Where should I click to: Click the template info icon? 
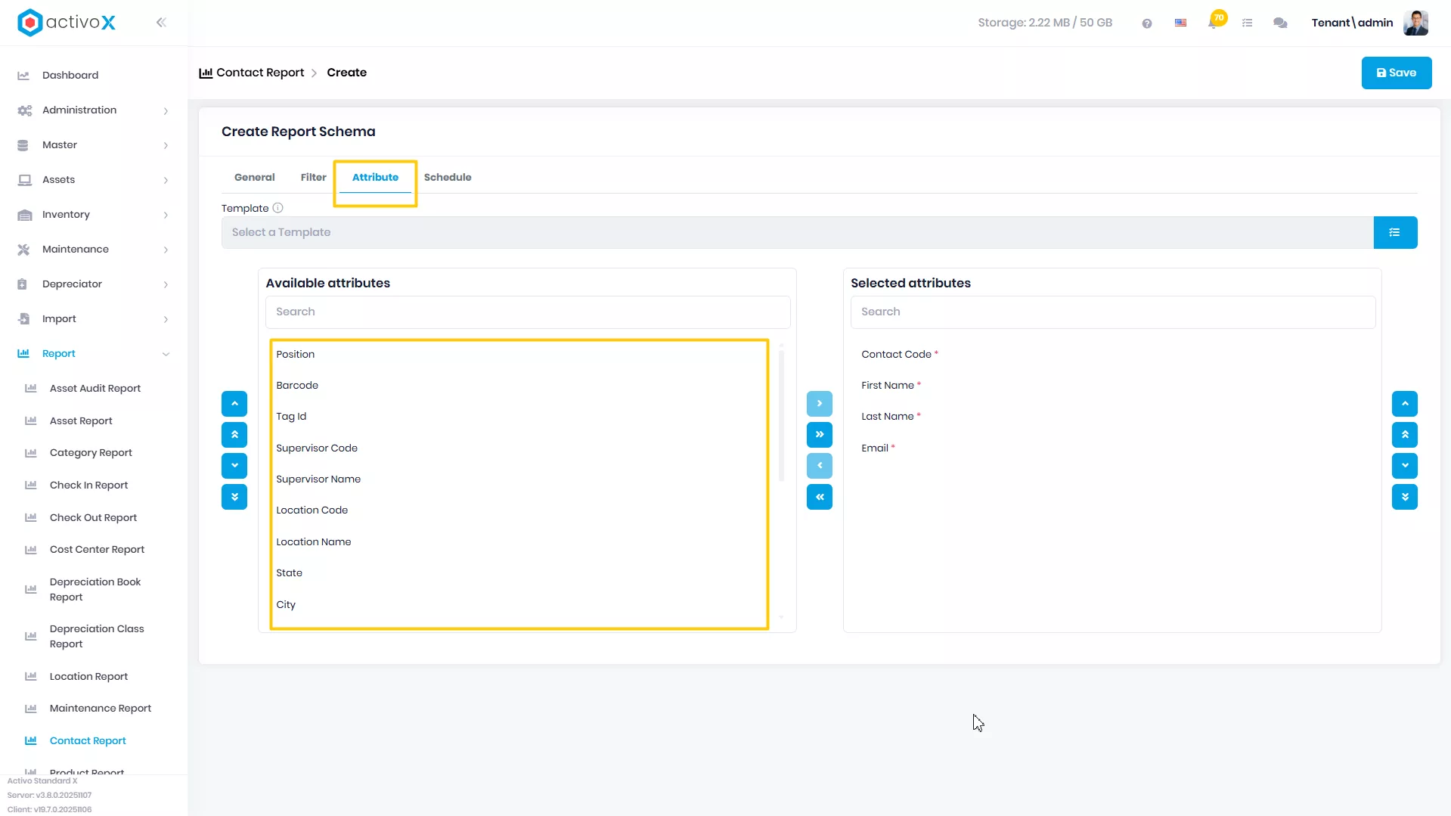[x=277, y=208]
